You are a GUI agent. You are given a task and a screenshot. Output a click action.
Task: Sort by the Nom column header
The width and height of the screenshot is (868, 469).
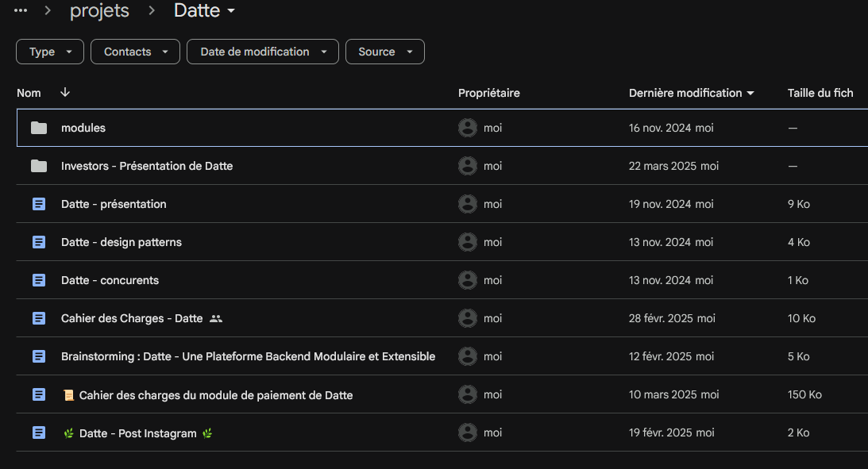(x=29, y=93)
